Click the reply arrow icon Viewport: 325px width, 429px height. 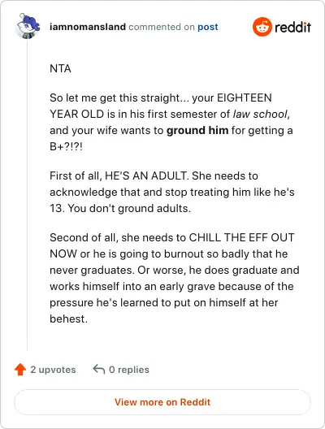point(99,370)
